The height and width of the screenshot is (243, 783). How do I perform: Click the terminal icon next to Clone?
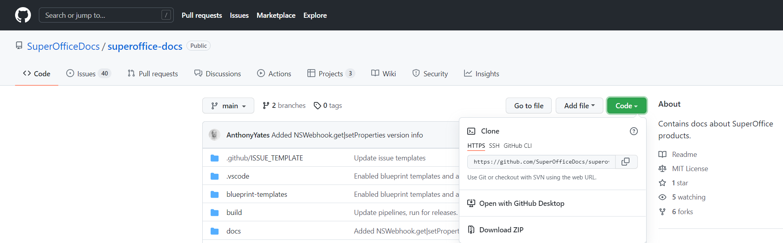[x=471, y=131]
